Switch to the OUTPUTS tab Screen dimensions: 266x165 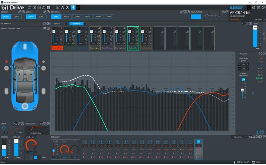pos(76,24)
